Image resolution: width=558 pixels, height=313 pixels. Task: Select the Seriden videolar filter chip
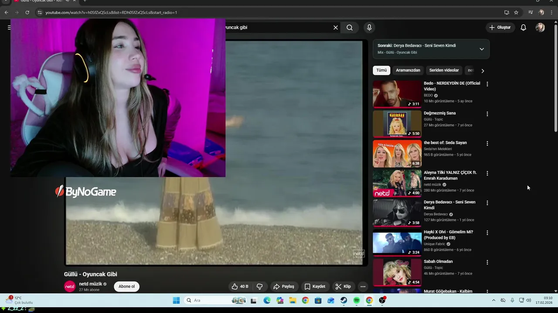(x=444, y=70)
